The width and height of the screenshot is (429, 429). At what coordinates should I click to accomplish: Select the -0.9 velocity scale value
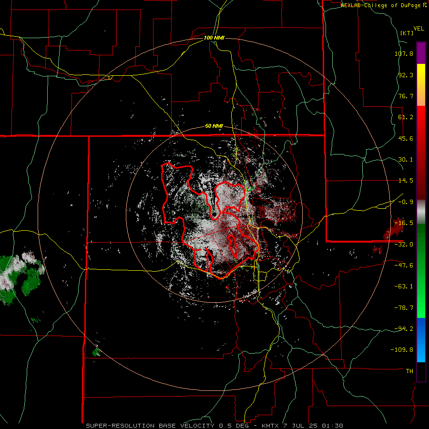406,202
